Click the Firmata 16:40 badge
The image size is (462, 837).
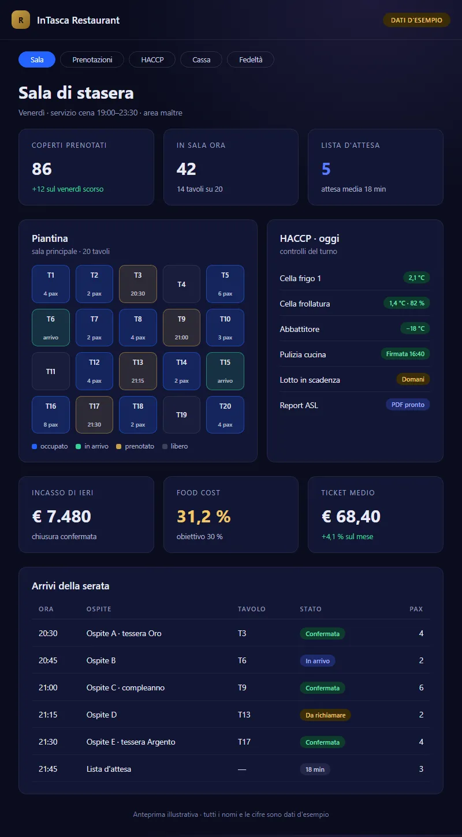coord(405,354)
